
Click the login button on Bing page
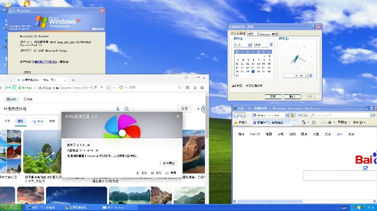coord(184,109)
